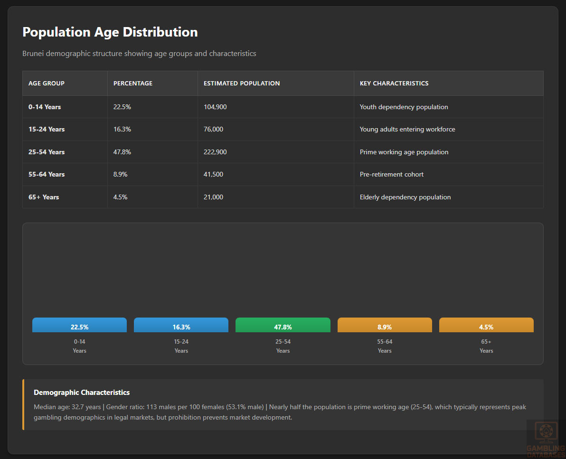This screenshot has height=459, width=566.
Task: Select the 65+ Years table row label
Action: tap(44, 197)
